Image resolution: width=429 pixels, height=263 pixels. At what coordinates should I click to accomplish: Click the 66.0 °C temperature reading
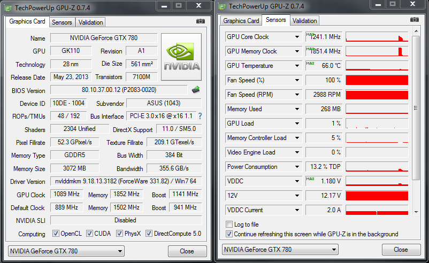point(324,66)
